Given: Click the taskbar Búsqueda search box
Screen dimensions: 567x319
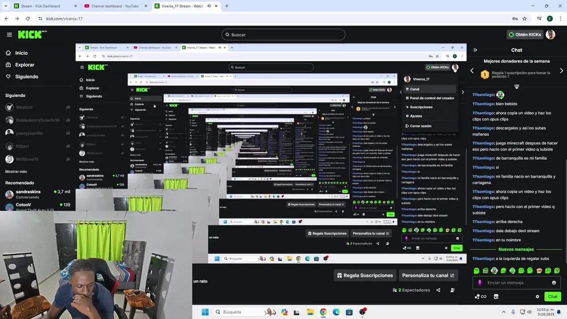Looking at the screenshot, I should point(244,312).
